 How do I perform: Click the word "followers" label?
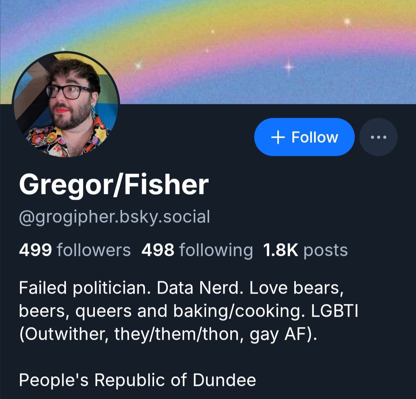pos(94,250)
